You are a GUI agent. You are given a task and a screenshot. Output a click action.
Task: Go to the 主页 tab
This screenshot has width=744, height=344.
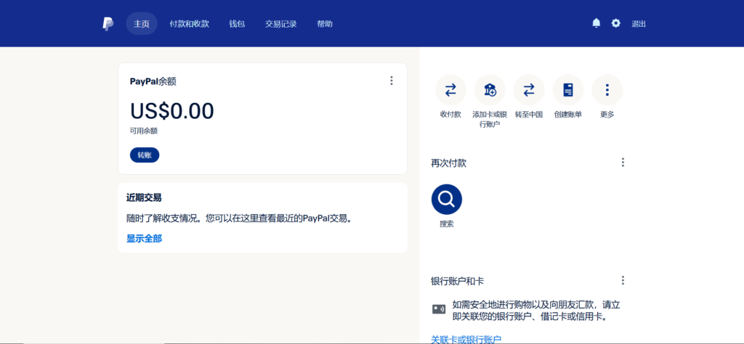pyautogui.click(x=142, y=24)
